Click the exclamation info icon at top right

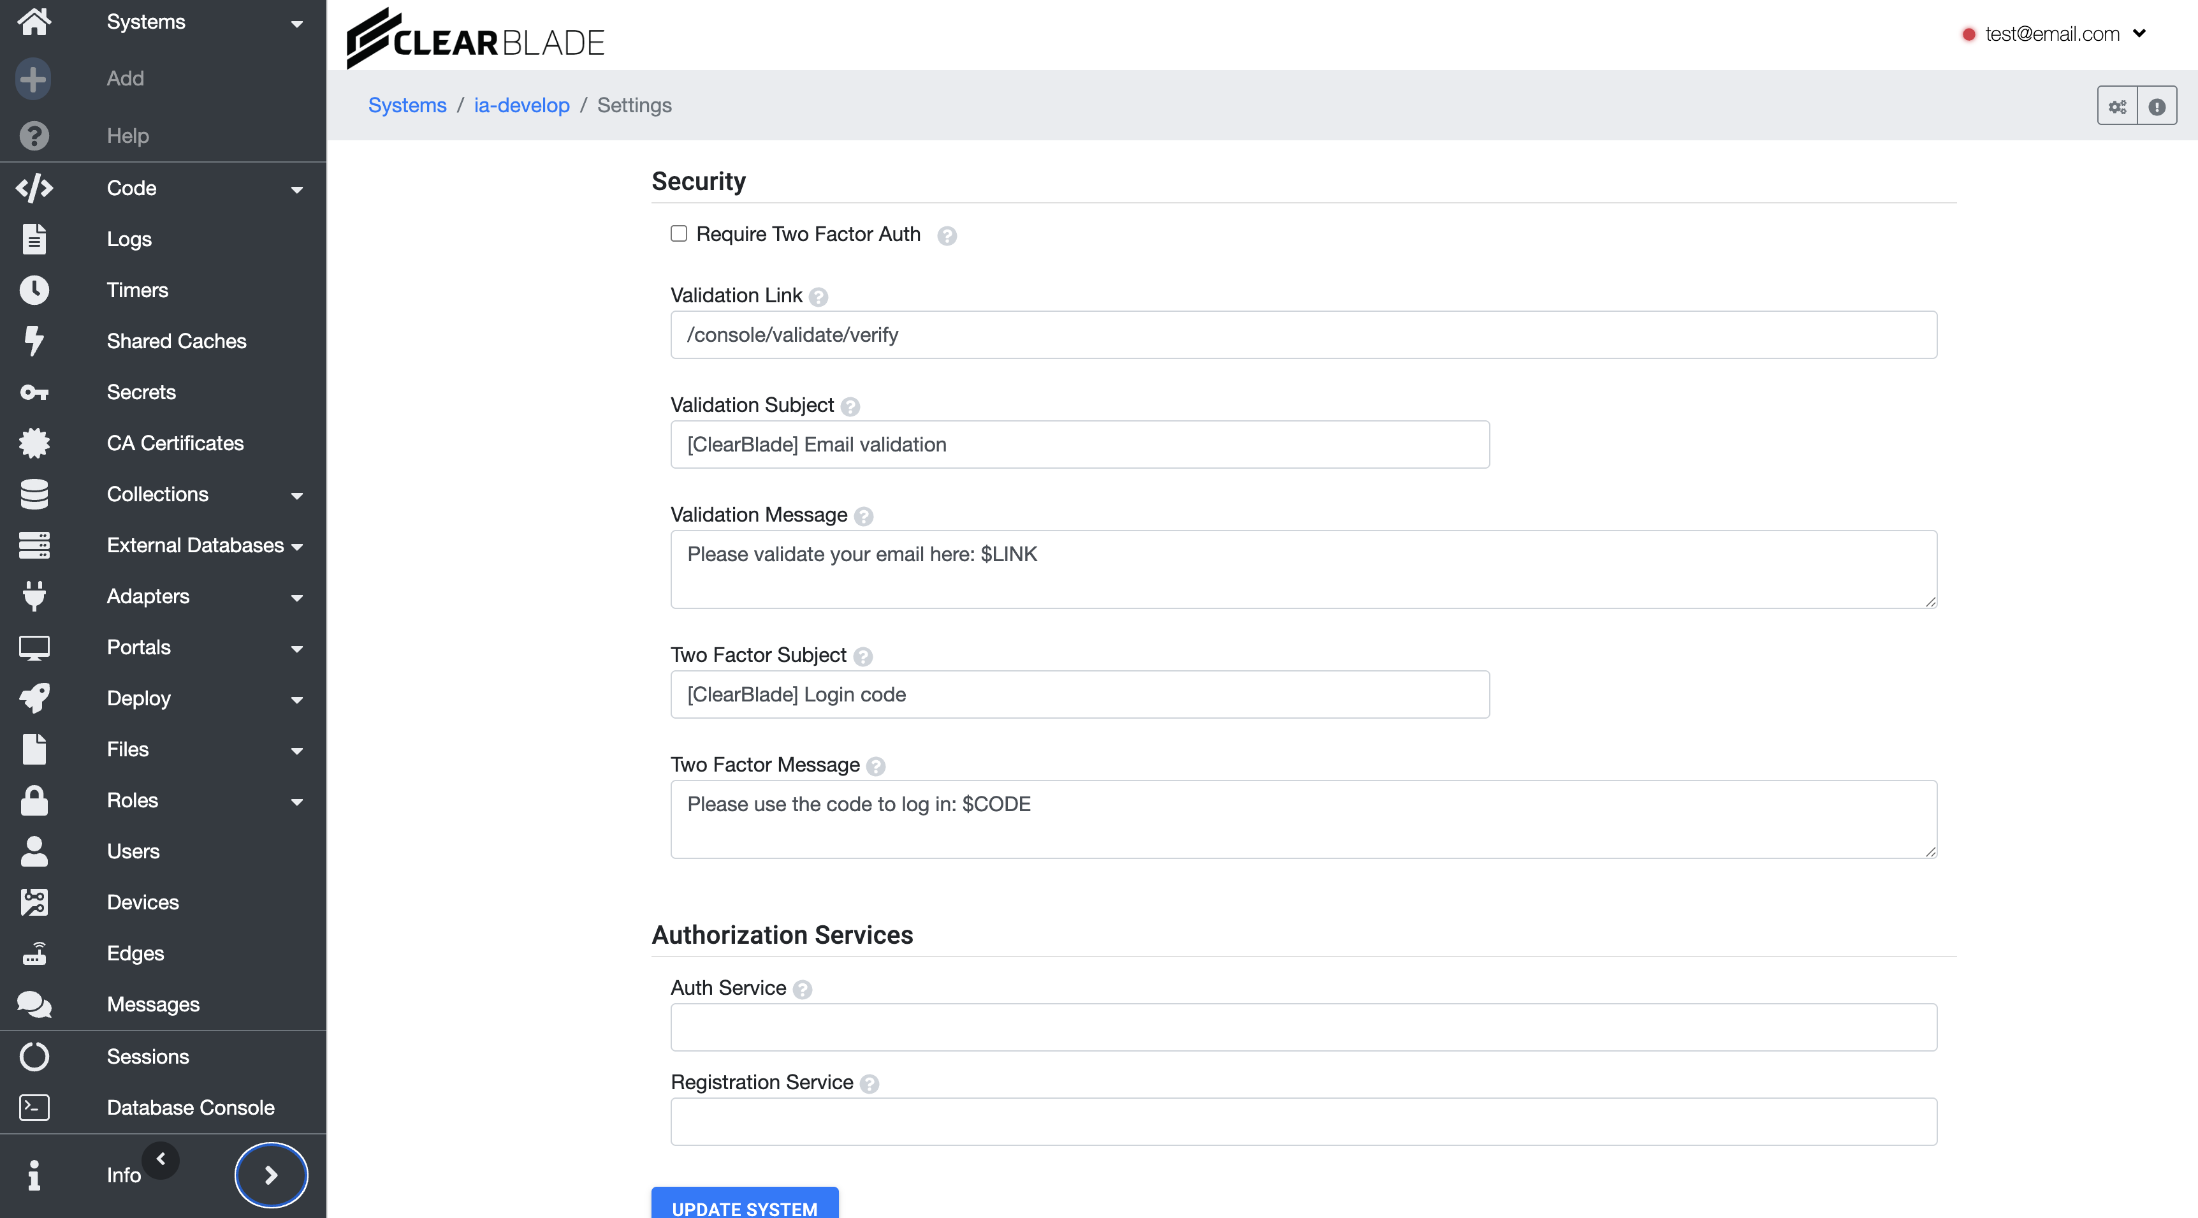[2156, 106]
